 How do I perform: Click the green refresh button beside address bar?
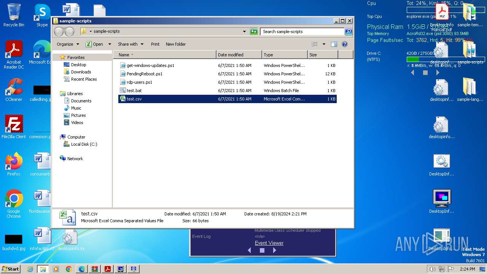point(254,32)
